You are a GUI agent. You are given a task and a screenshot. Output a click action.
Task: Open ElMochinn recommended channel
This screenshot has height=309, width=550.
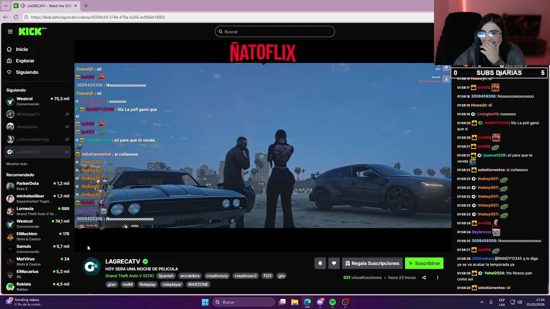(38, 236)
